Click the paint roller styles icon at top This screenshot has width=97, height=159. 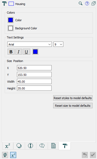point(4,4)
